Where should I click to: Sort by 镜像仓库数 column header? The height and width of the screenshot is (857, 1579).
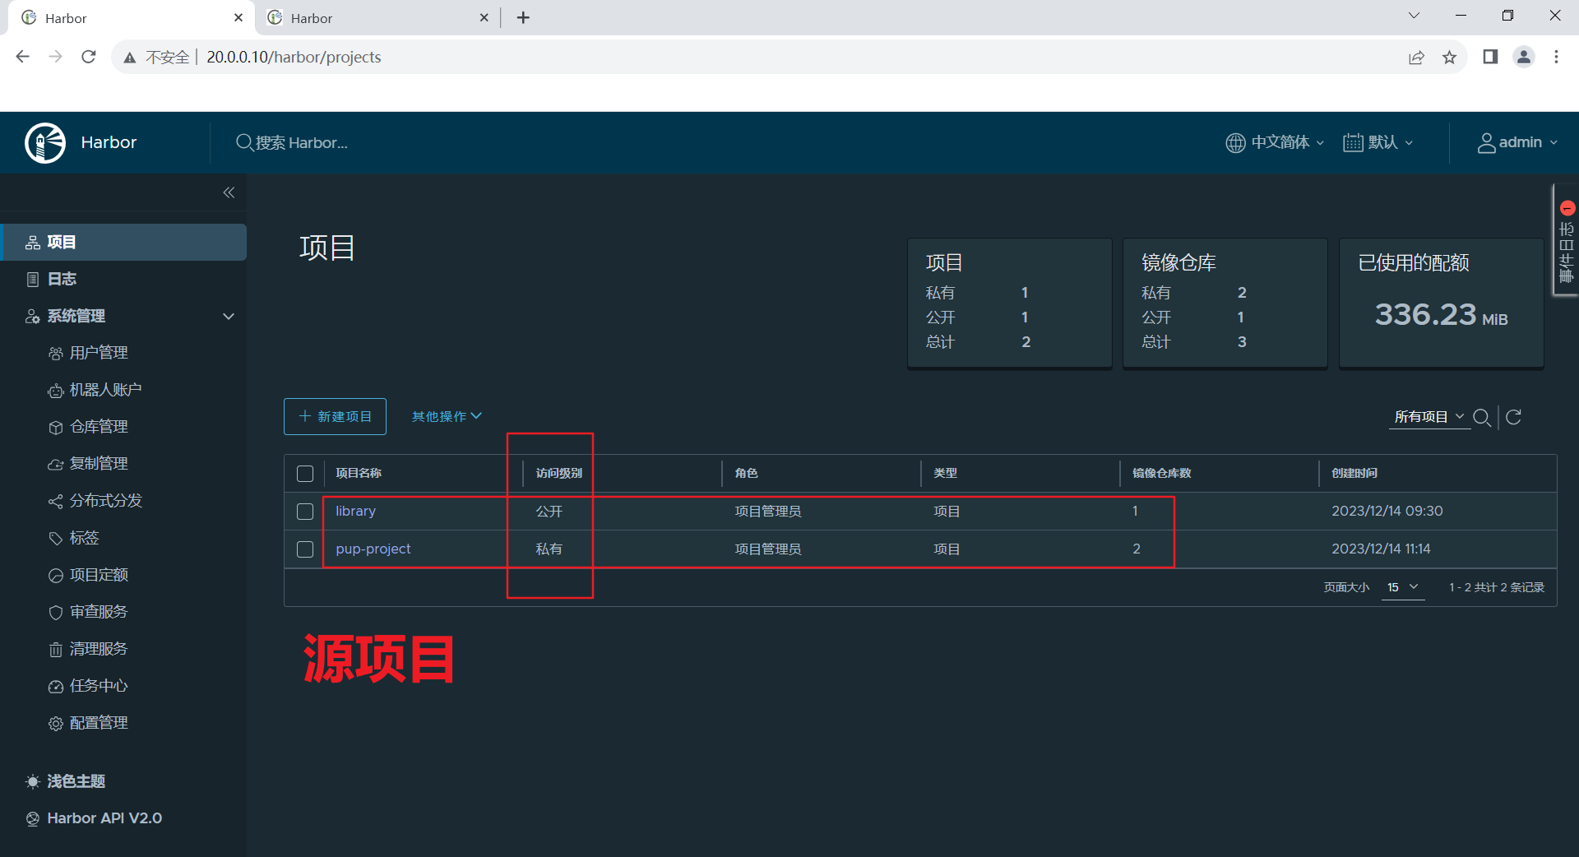tap(1162, 473)
